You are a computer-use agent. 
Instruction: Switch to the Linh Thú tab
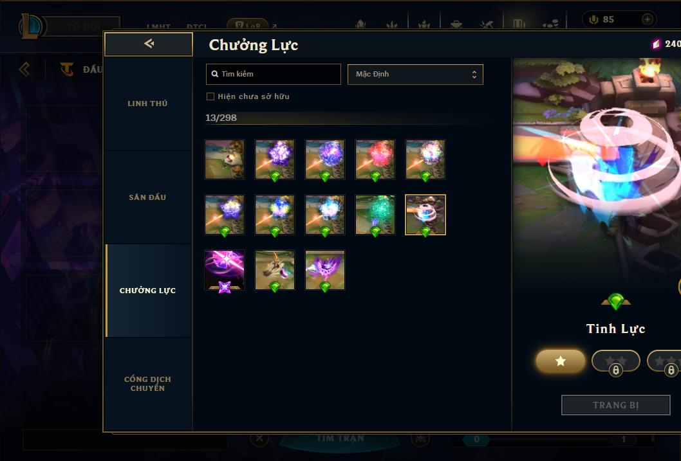(x=147, y=104)
